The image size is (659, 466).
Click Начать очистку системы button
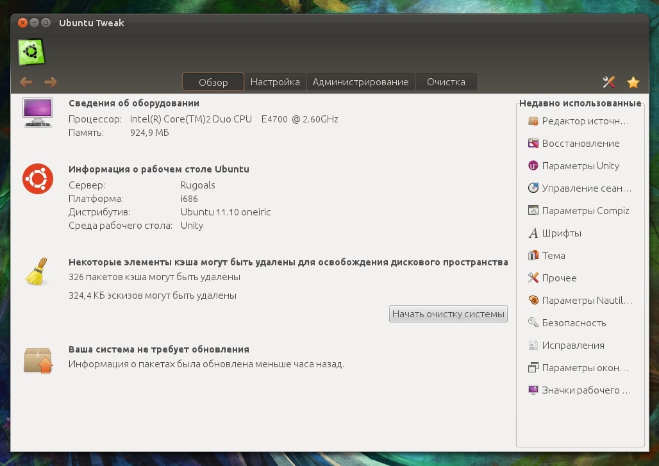point(448,314)
